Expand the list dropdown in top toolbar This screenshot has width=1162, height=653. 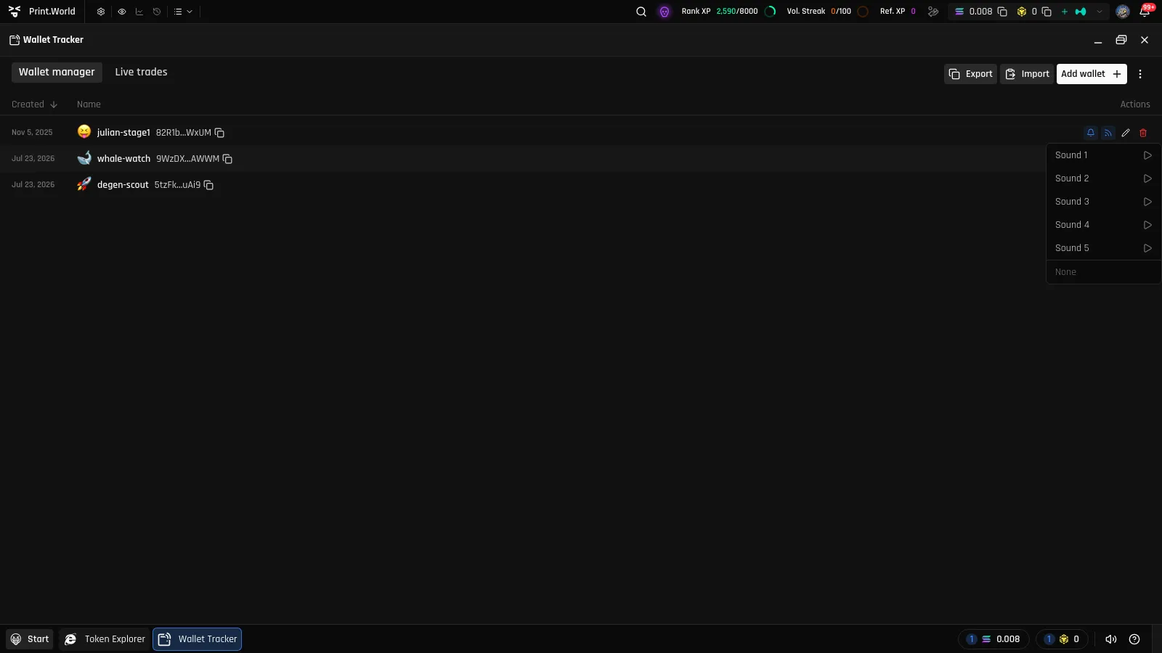coord(183,12)
